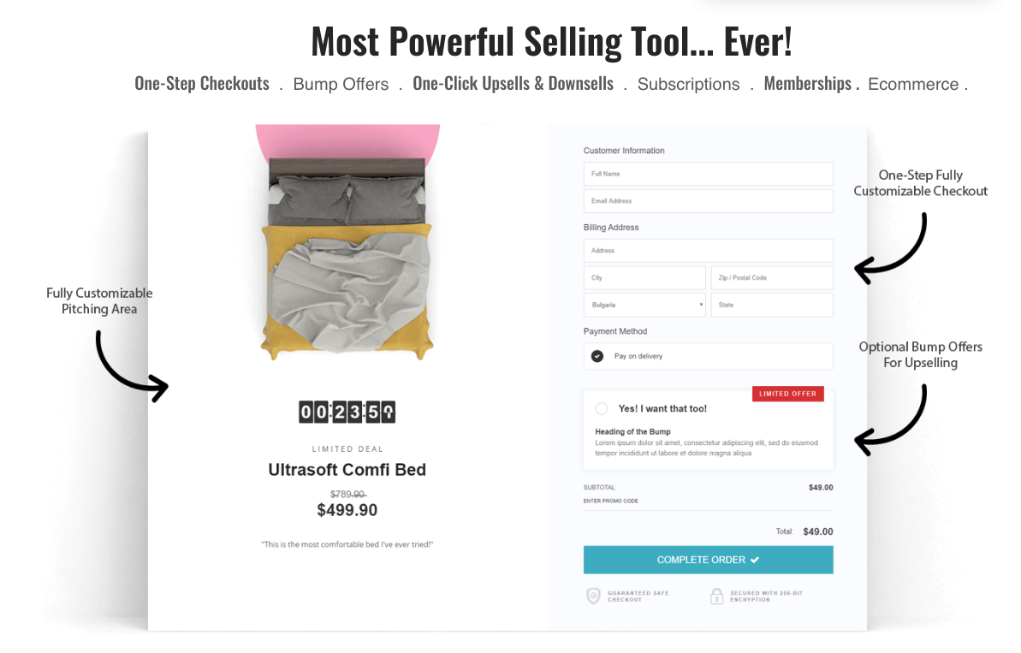Click the guaranteed safe checkout shield icon
The height and width of the screenshot is (653, 1021).
593,596
